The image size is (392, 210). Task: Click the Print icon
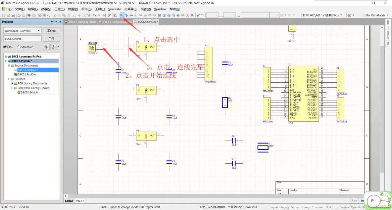click(x=19, y=15)
